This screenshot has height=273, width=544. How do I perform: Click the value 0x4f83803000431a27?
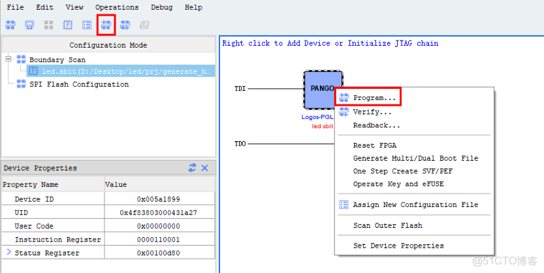tap(159, 213)
